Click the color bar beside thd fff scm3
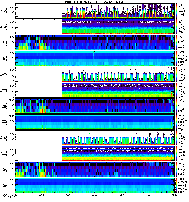Image resolution: width=189 pixels, height=202 pixels. tap(176, 90)
